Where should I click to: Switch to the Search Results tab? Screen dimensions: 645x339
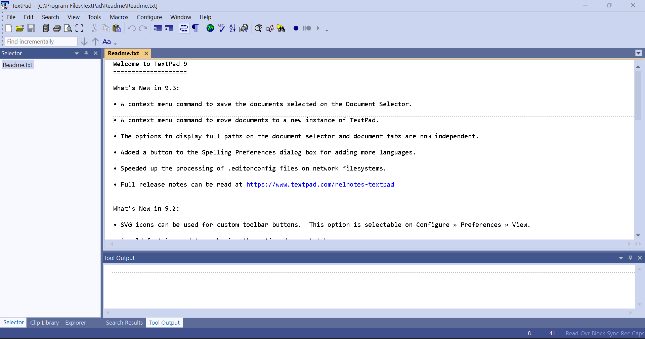click(x=124, y=323)
